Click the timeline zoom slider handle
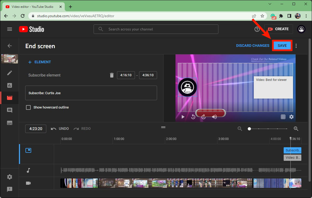 [x=249, y=129]
